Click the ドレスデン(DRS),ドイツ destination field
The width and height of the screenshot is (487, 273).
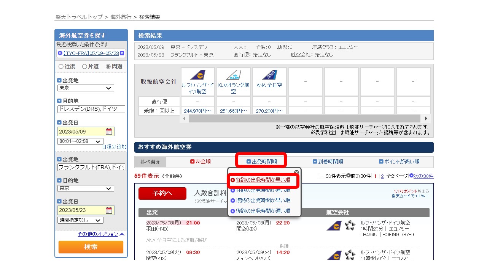tap(91, 109)
